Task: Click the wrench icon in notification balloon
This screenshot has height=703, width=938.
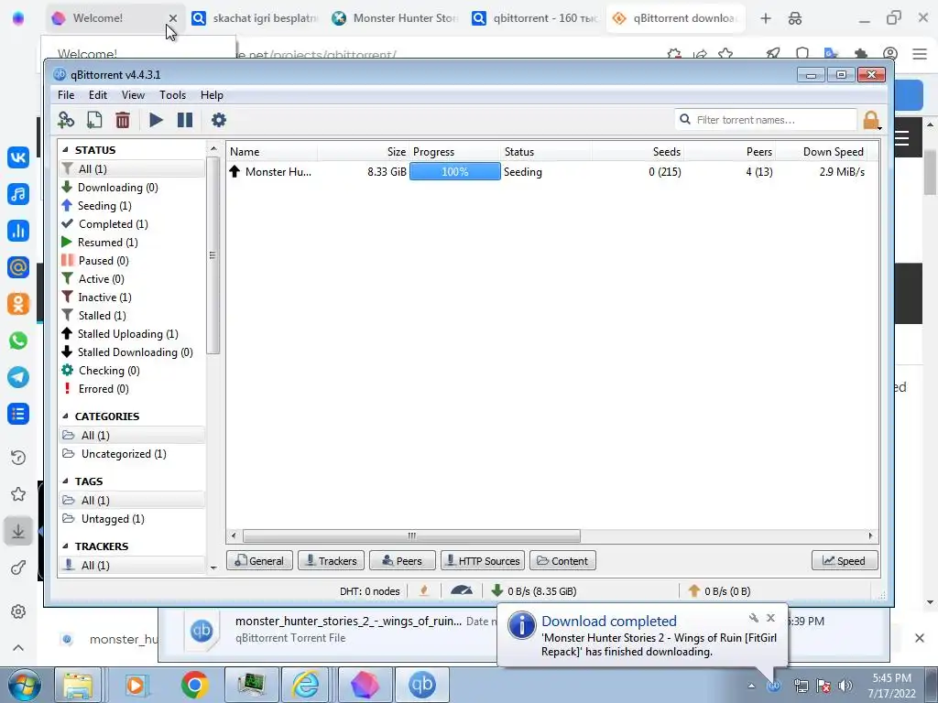Action: [x=754, y=618]
